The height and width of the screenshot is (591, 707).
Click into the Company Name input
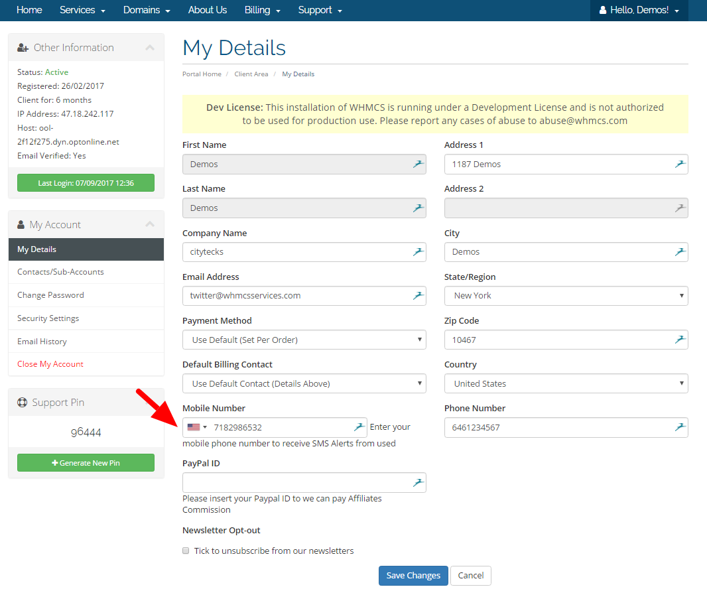coord(304,252)
